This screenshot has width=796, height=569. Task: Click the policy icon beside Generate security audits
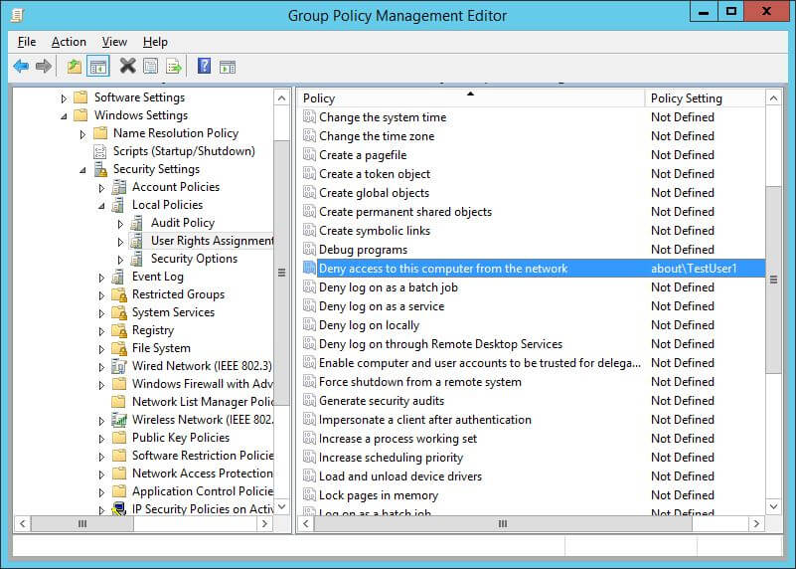tap(309, 400)
